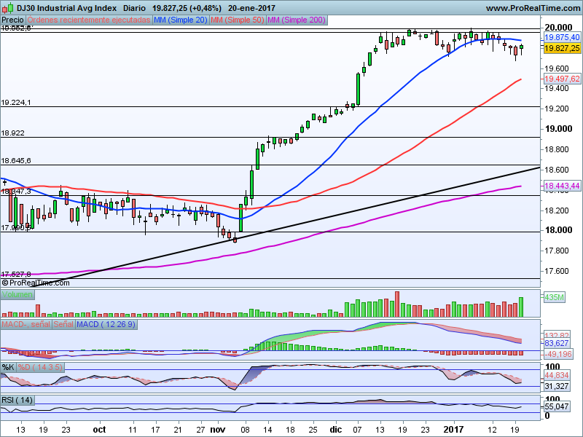583x437 pixels.
Task: Click the 18.800 price axis label
Action: coord(557,149)
